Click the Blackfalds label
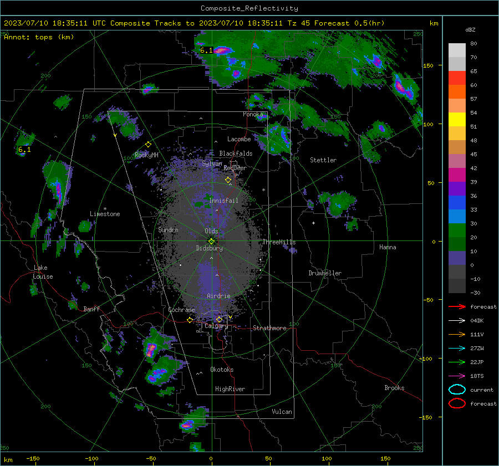Screen dimensions: 499x466 [x=236, y=153]
